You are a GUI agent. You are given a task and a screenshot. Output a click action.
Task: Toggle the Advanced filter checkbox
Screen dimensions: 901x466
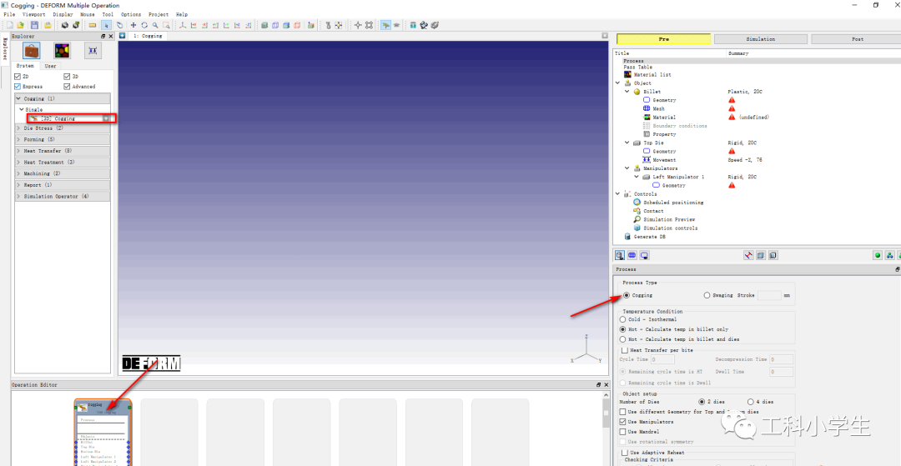point(68,86)
